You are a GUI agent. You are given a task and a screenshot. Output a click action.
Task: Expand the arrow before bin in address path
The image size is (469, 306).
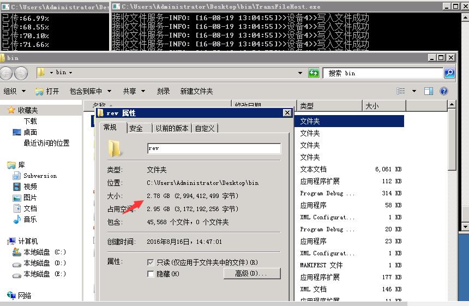tap(51, 73)
